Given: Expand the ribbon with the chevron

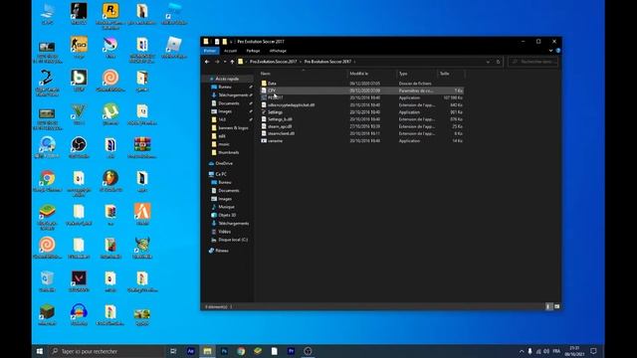Looking at the screenshot, I should [x=550, y=51].
